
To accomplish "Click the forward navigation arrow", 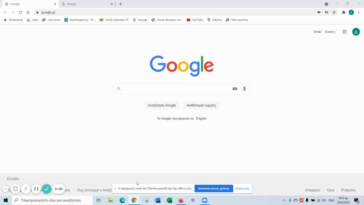I will (13, 12).
